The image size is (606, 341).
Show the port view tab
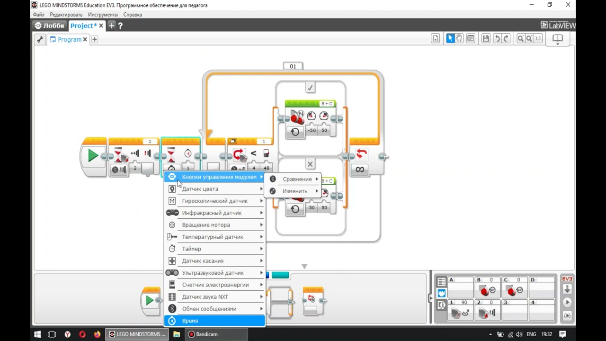pyautogui.click(x=441, y=293)
